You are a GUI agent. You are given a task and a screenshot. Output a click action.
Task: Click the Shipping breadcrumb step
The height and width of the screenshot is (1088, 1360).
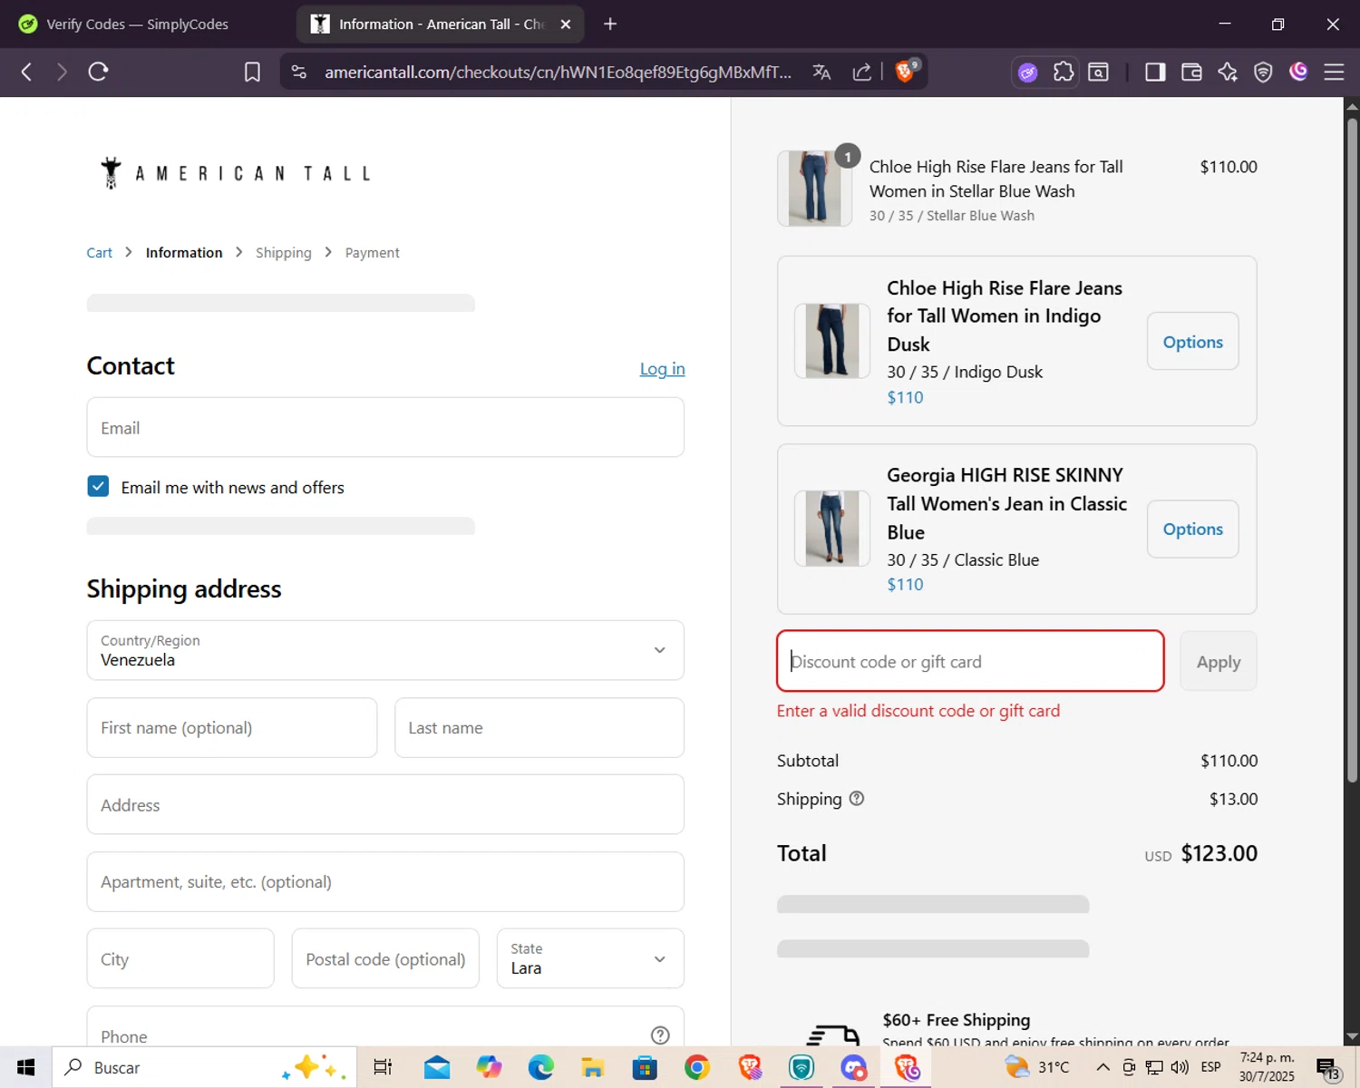(283, 253)
